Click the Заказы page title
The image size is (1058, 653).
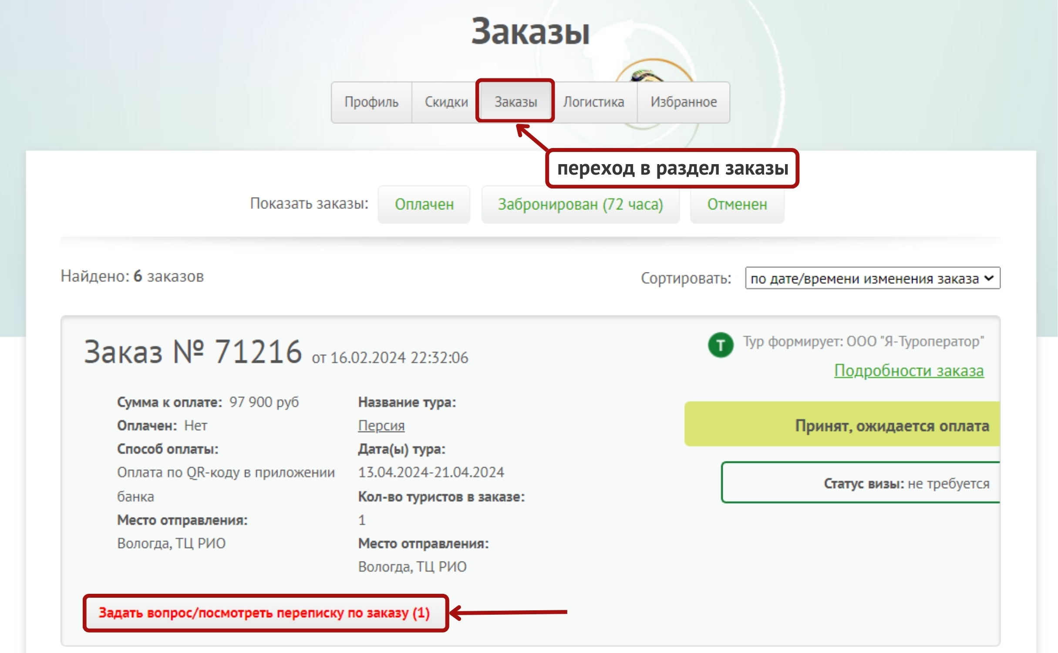[x=530, y=32]
